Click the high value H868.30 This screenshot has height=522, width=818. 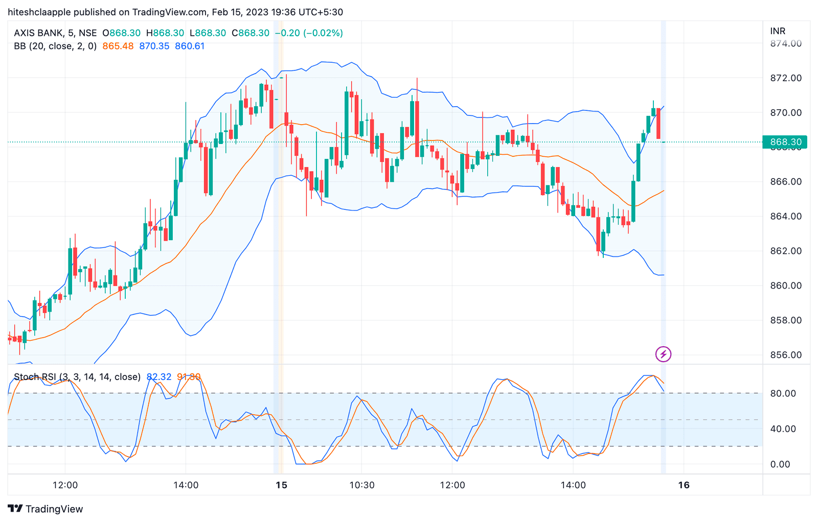tap(165, 33)
